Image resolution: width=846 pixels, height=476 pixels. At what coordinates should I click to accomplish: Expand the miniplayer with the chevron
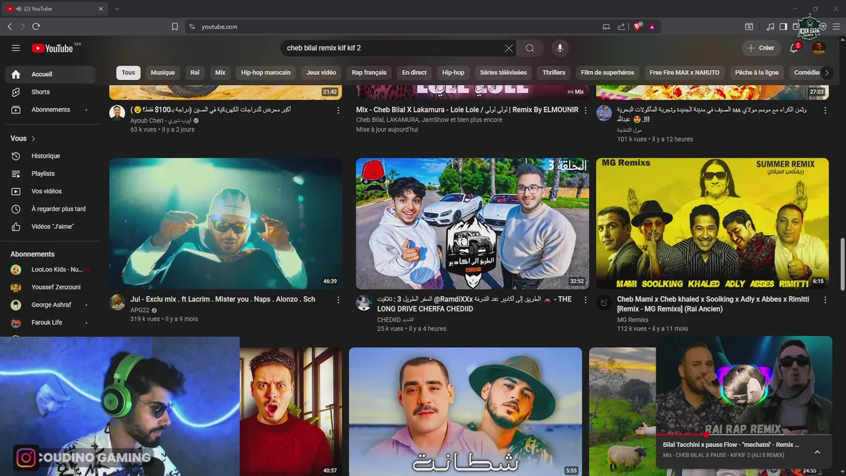[817, 452]
